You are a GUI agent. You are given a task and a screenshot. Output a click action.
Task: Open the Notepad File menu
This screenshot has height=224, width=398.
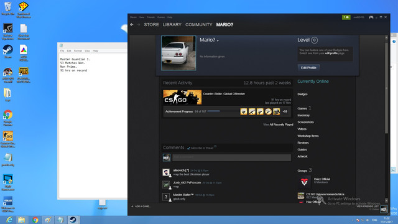click(x=62, y=51)
